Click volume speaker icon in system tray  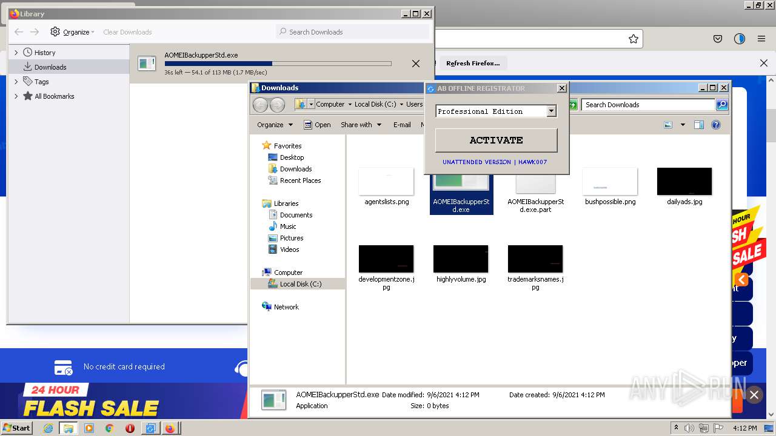click(689, 428)
